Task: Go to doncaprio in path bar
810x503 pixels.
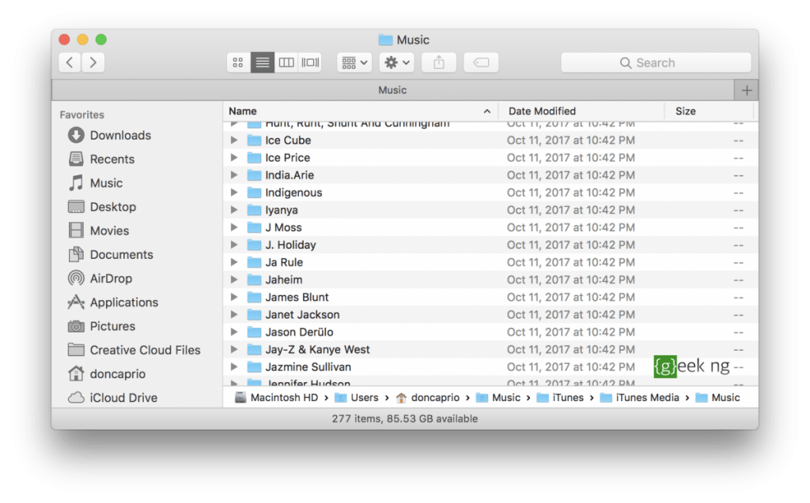Action: (428, 398)
